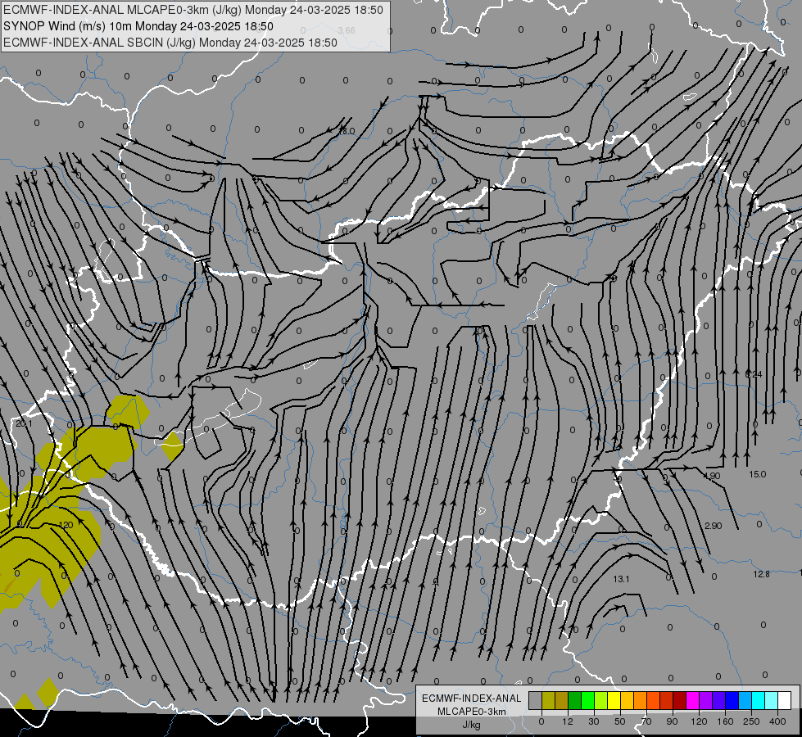802x737 pixels.
Task: Select the 2.90 value on the map
Action: pos(713,526)
